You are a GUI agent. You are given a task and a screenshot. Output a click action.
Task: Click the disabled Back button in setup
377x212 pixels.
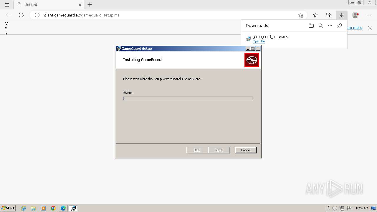click(197, 150)
